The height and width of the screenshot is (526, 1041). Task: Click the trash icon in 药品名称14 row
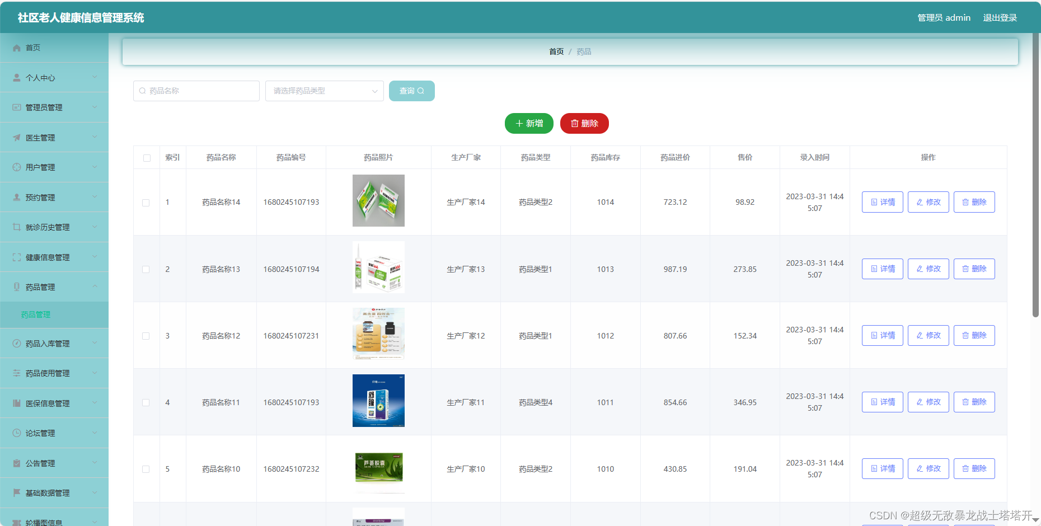click(x=965, y=202)
